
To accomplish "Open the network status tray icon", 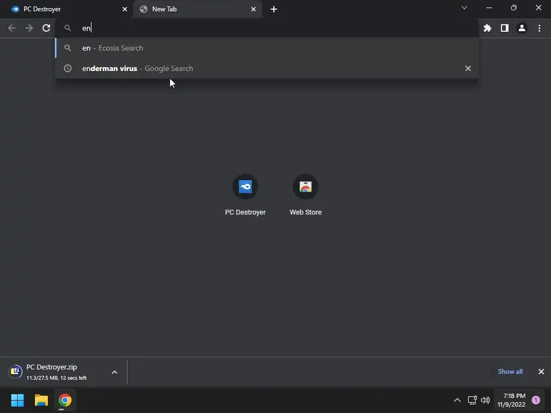I will pyautogui.click(x=472, y=400).
